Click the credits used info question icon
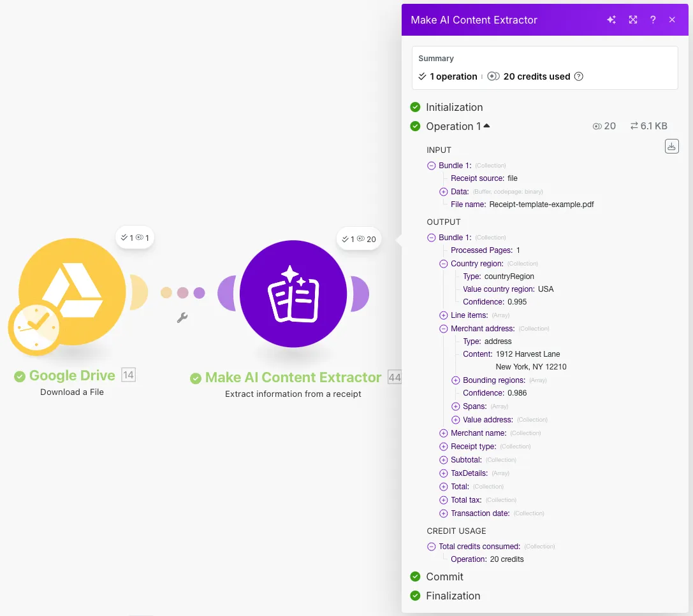This screenshot has width=693, height=616. (578, 76)
